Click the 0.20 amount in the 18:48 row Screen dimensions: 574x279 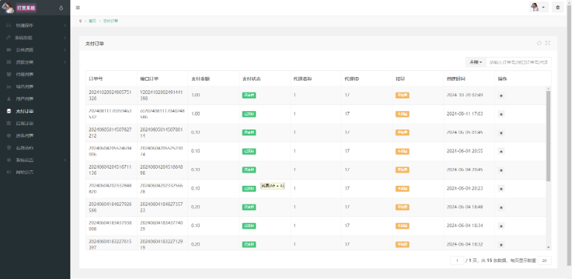196,207
